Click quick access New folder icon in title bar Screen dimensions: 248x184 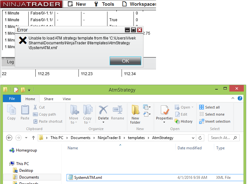coord(23,90)
